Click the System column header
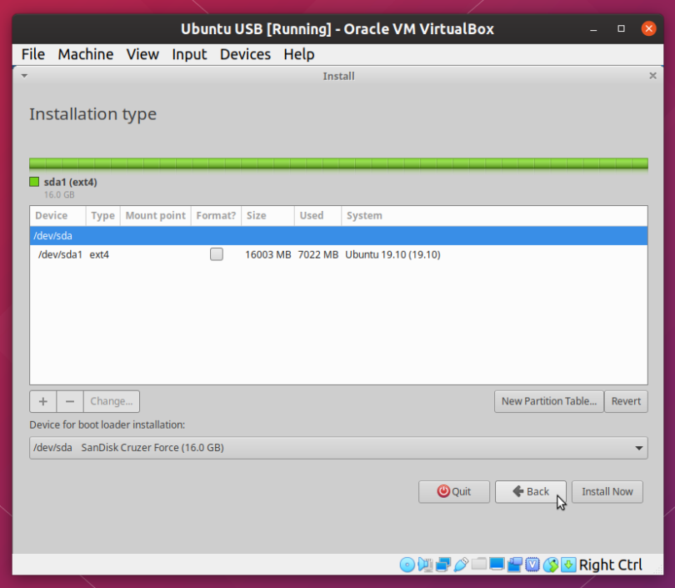The height and width of the screenshot is (588, 675). tap(494, 215)
